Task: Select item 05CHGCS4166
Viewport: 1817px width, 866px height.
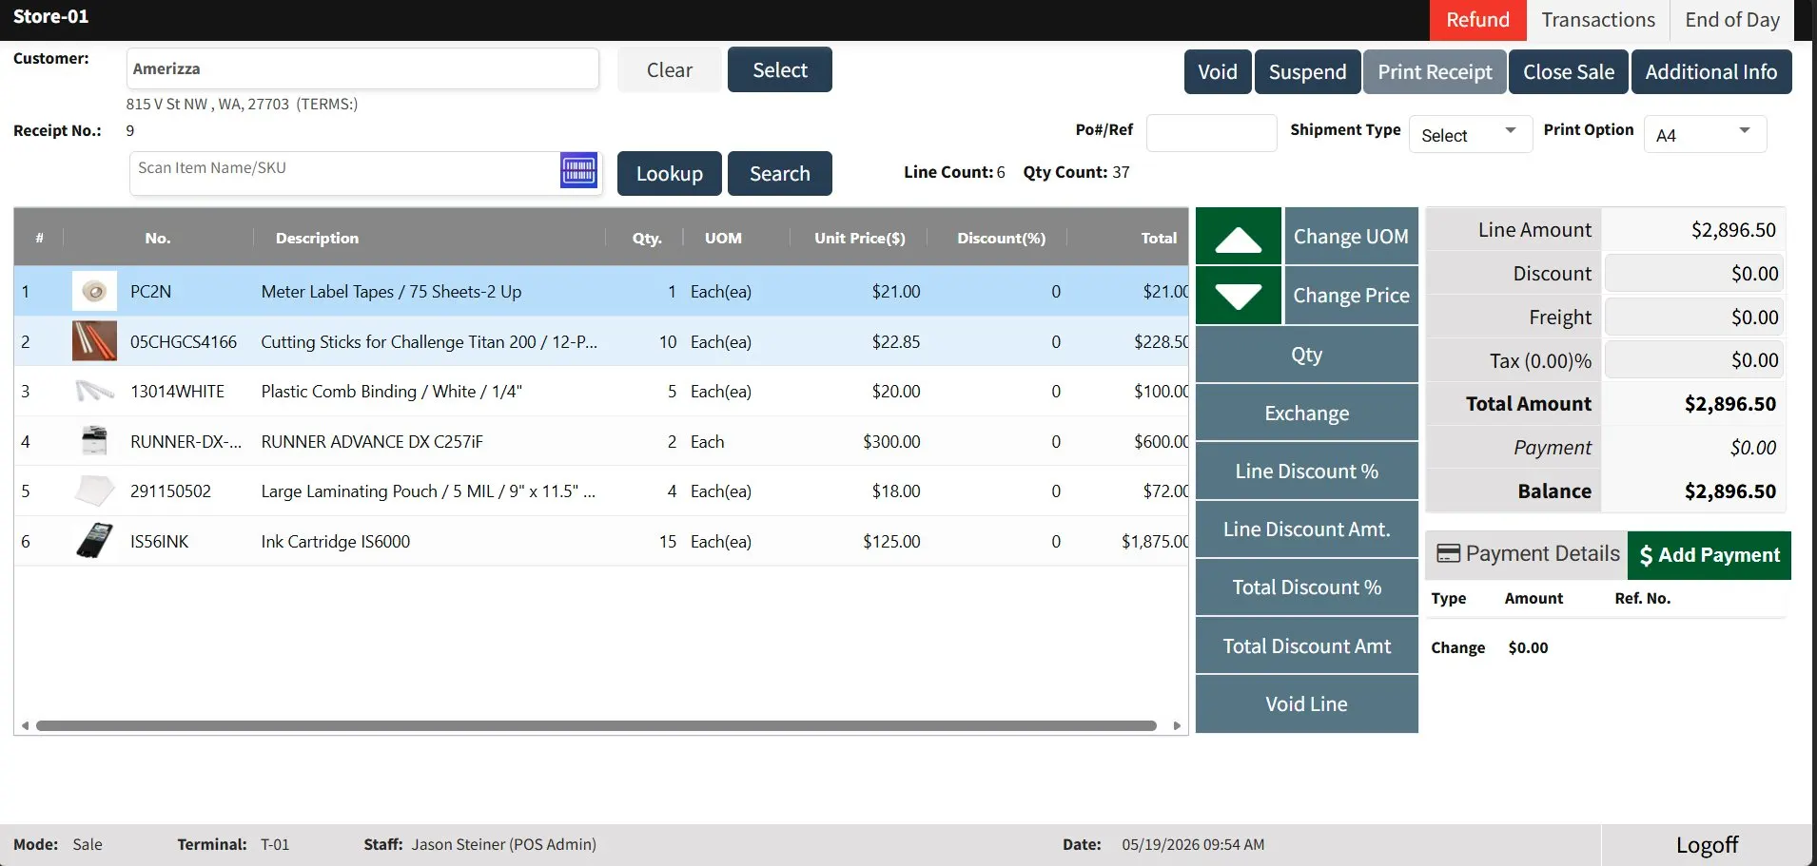Action: point(601,341)
